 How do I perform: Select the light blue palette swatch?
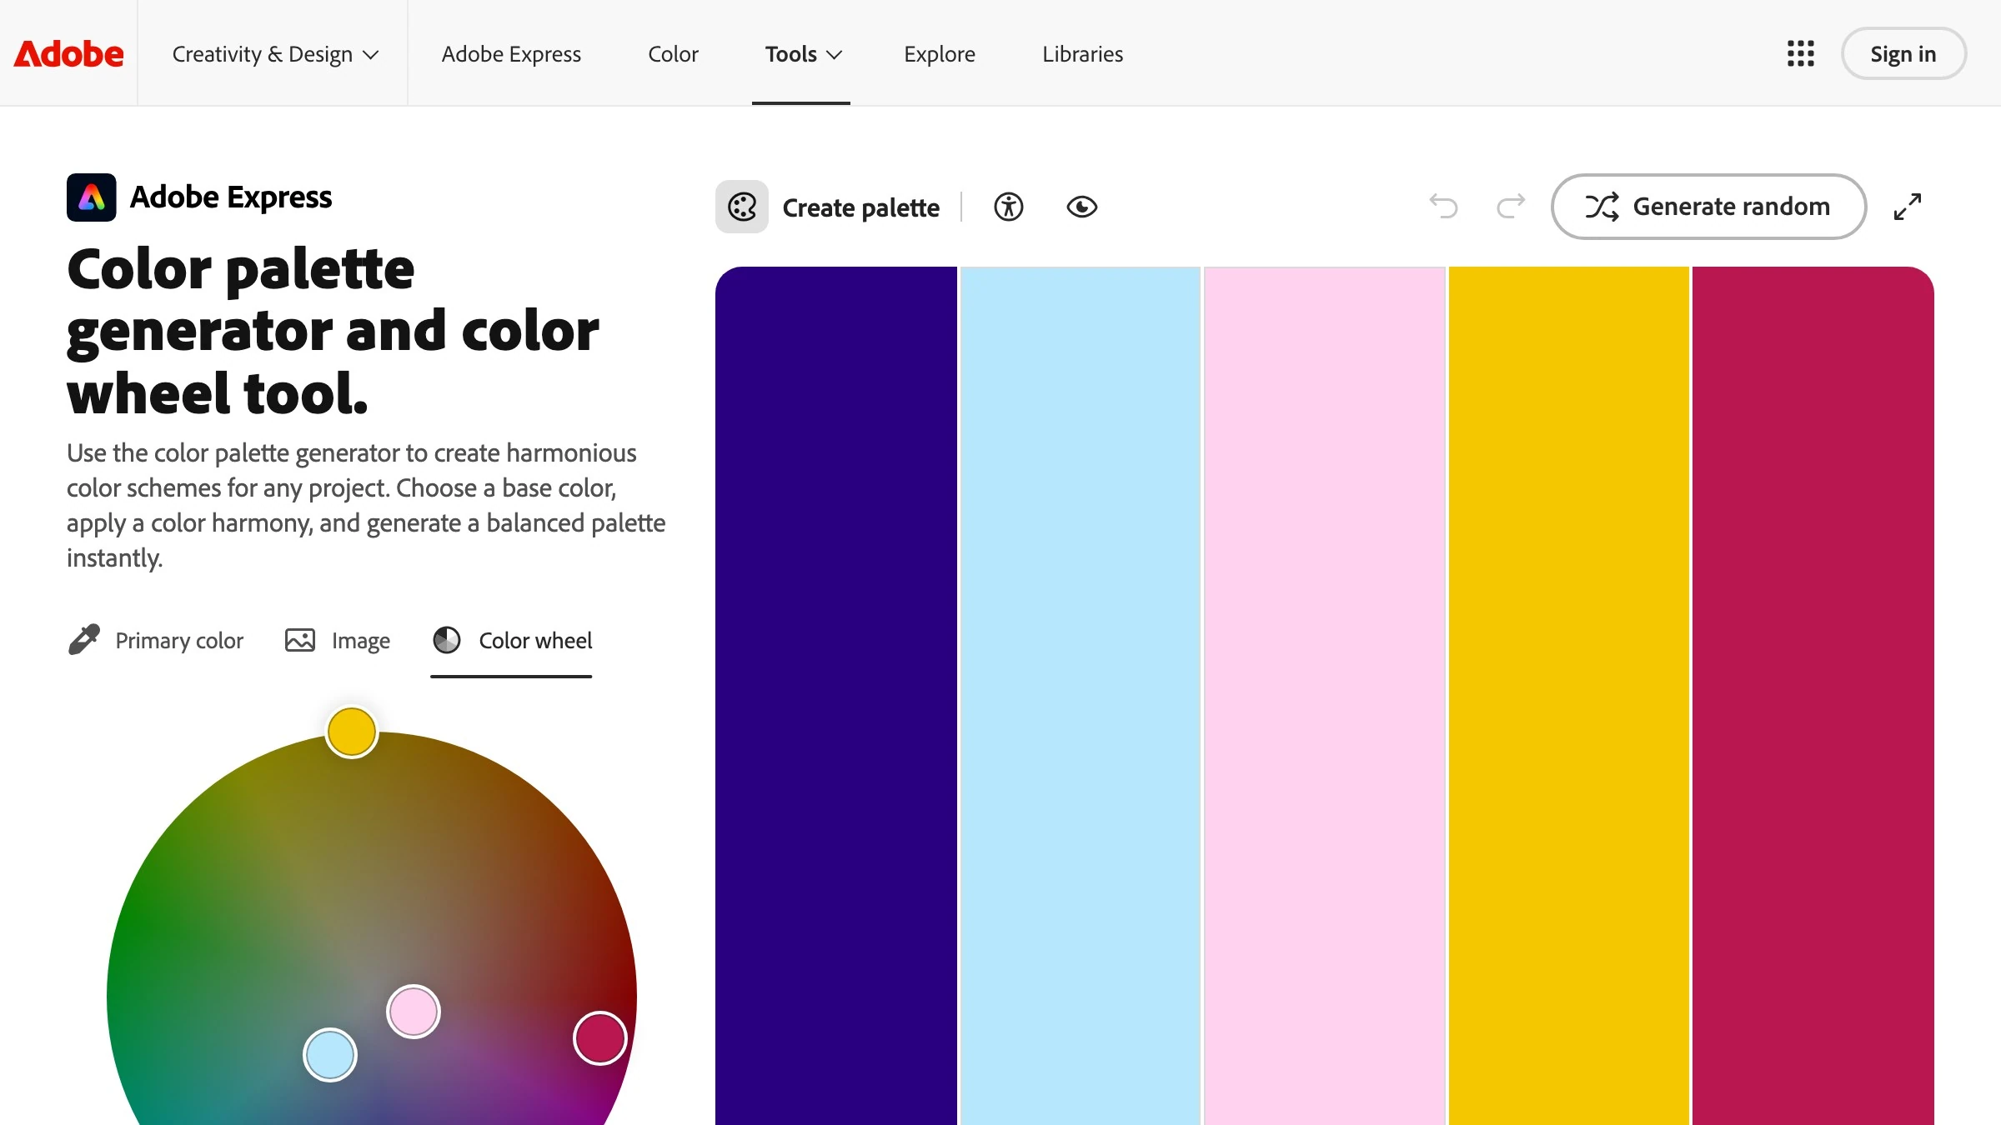tap(1081, 696)
